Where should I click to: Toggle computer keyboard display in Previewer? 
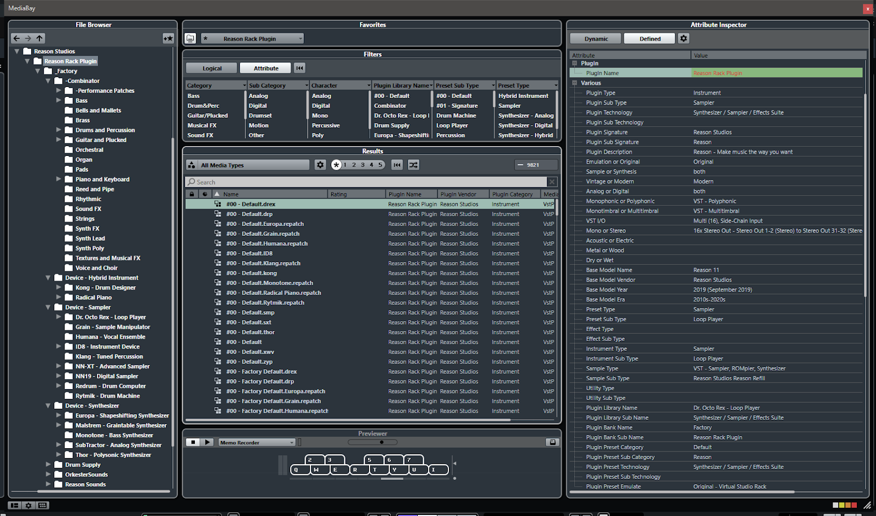pyautogui.click(x=552, y=442)
